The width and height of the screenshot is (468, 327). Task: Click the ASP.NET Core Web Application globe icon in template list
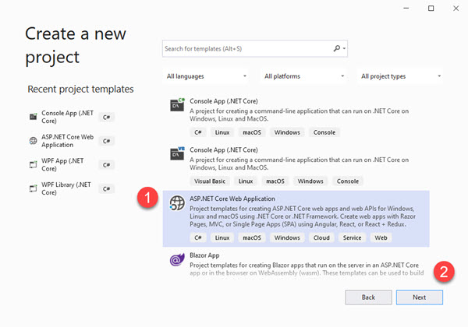click(177, 202)
